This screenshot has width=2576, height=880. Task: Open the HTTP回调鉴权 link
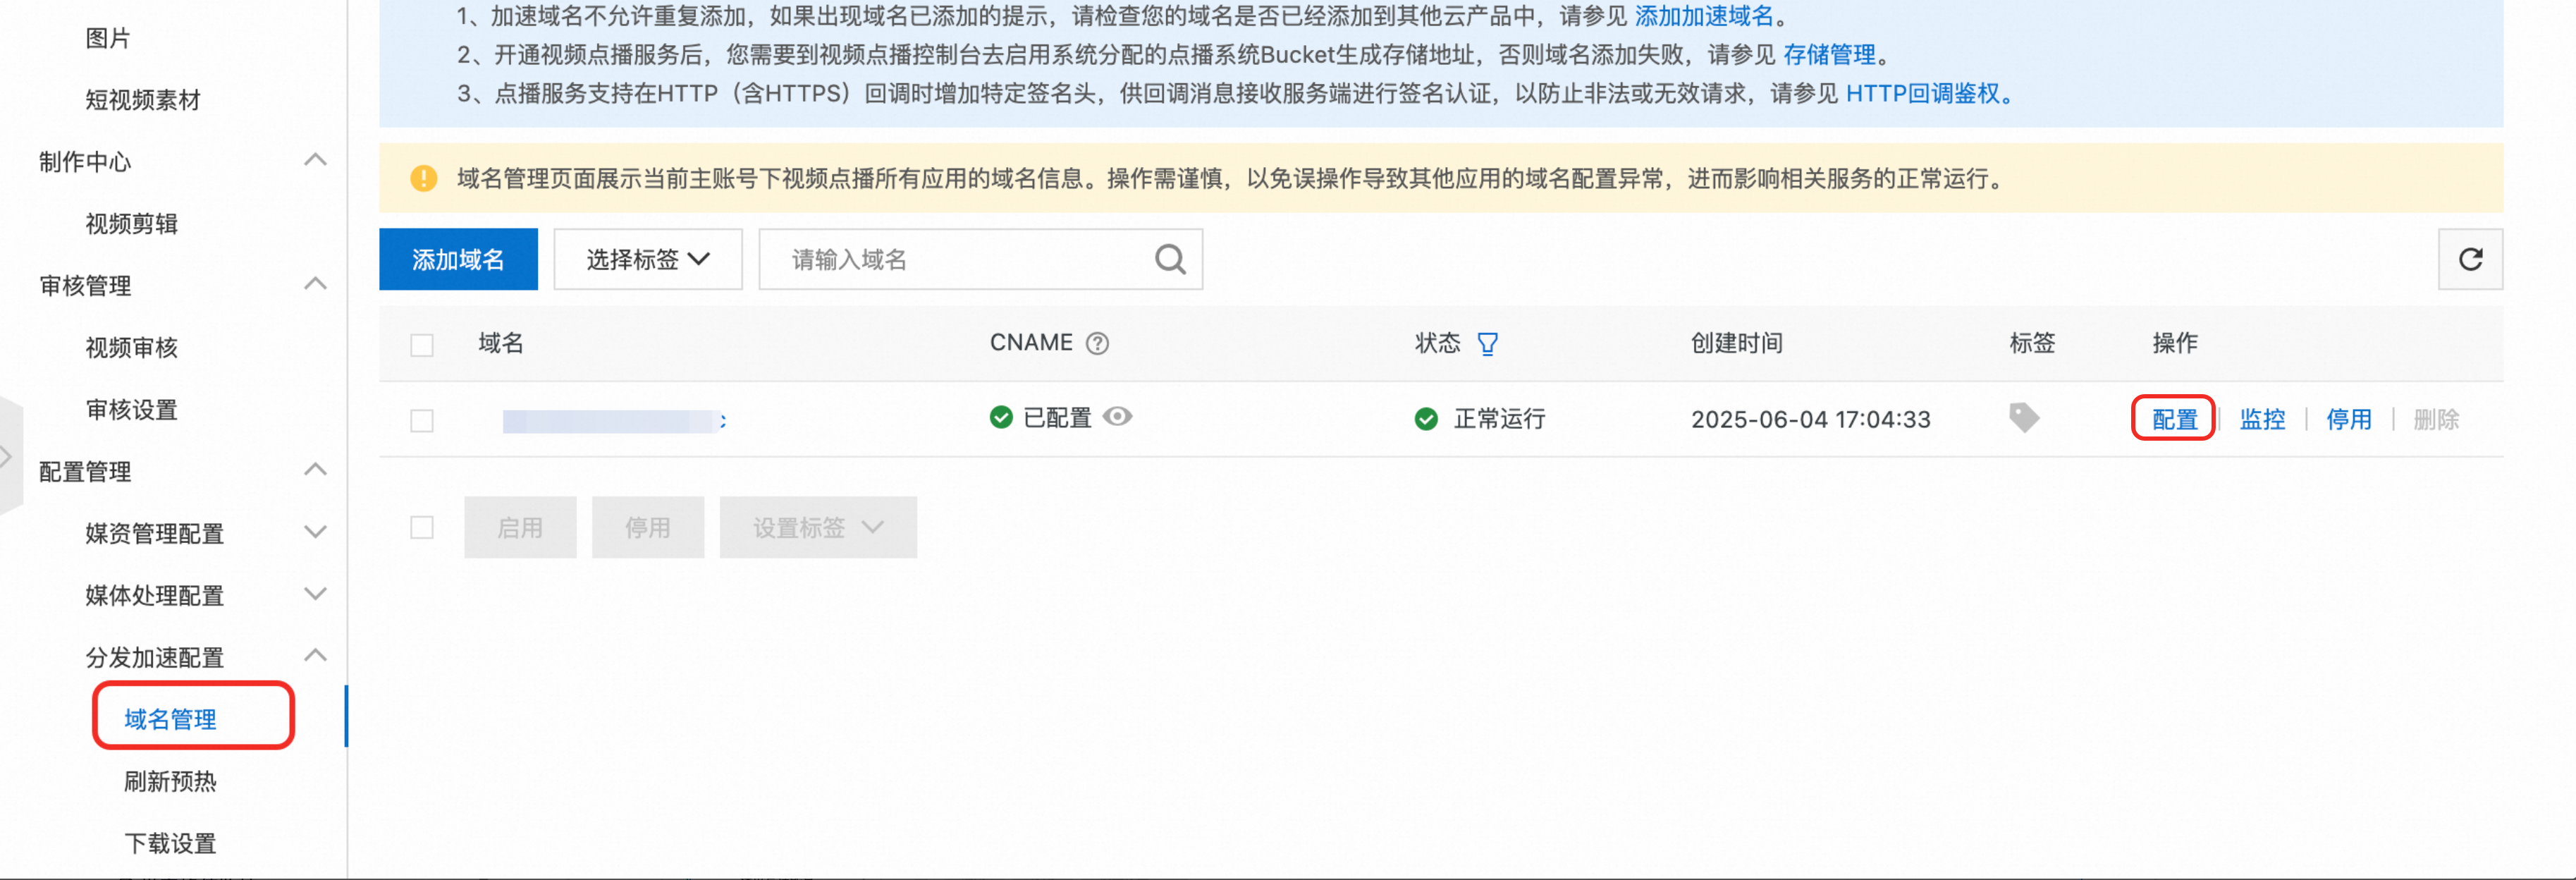pos(1921,94)
